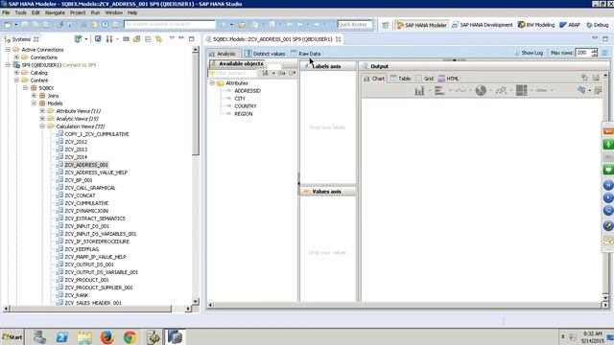This screenshot has height=345, width=614.
Task: Expand the Attribute Views folder
Action: pyautogui.click(x=42, y=111)
